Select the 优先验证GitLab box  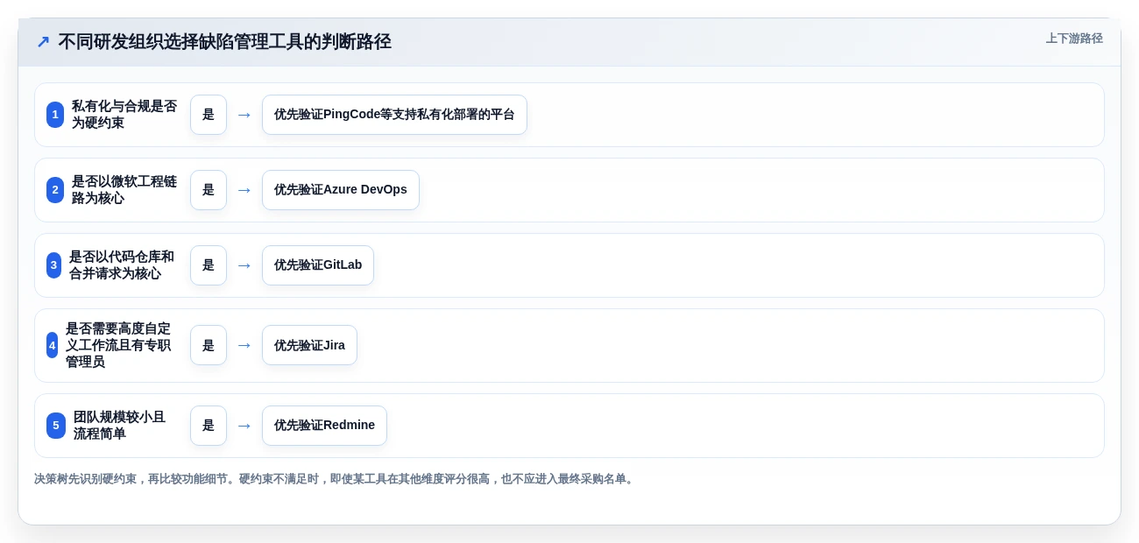click(318, 265)
